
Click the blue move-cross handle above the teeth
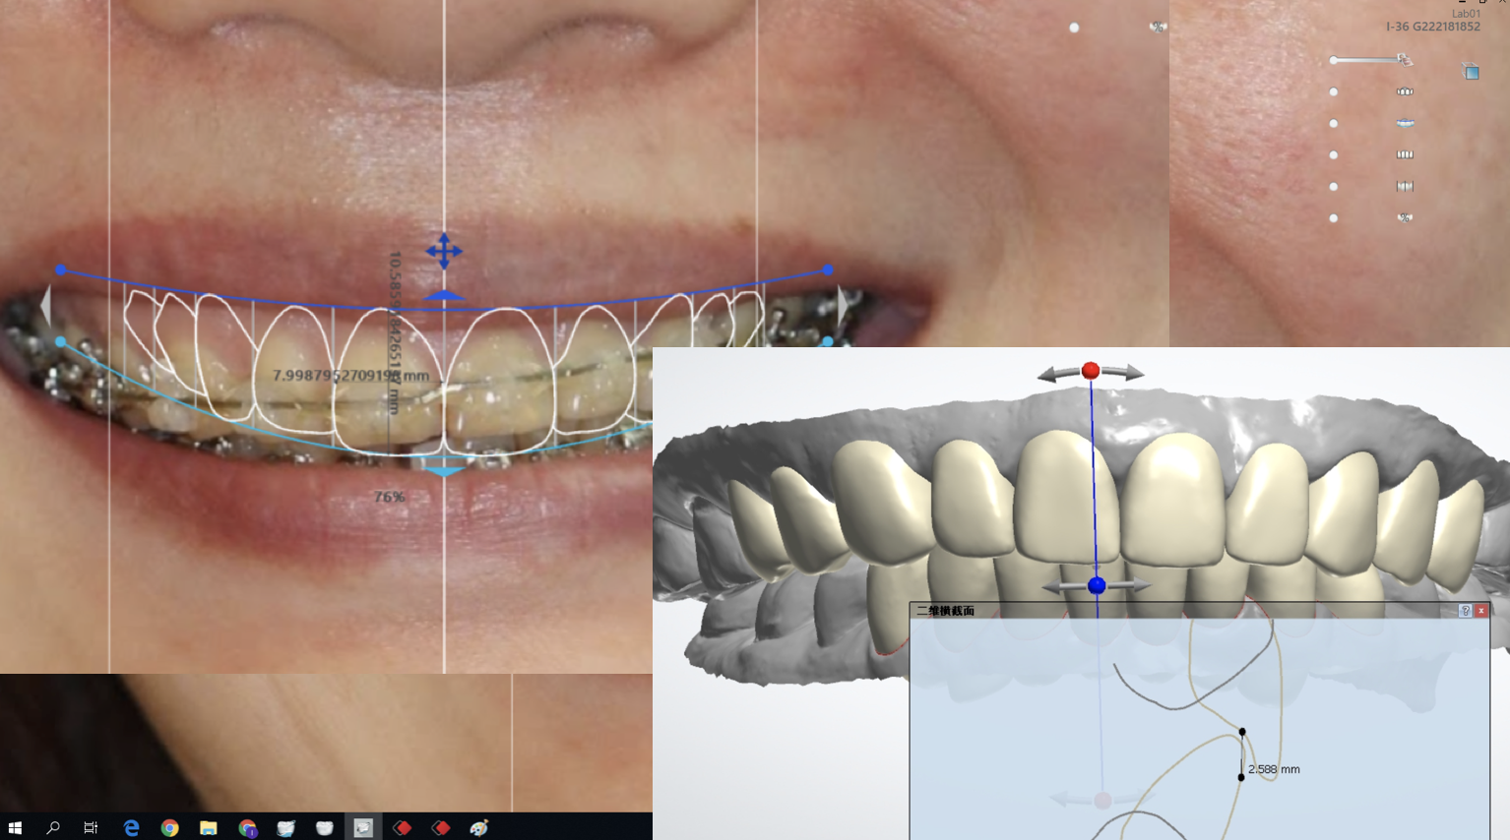click(x=444, y=251)
